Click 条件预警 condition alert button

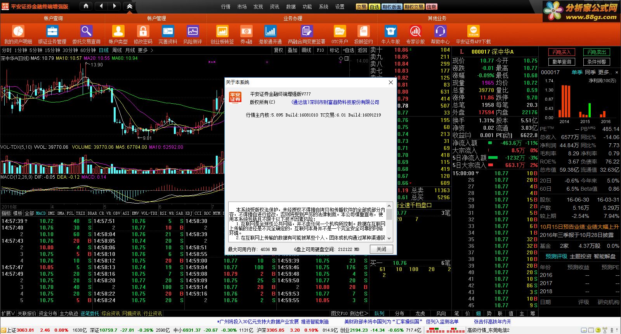597,62
